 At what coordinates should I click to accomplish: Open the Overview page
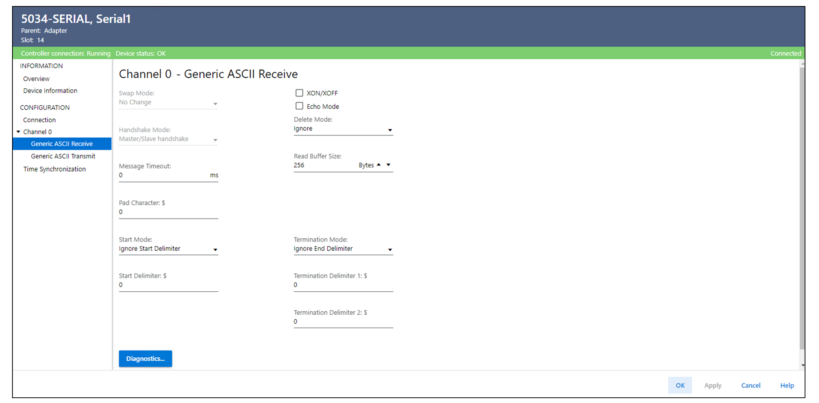(36, 78)
